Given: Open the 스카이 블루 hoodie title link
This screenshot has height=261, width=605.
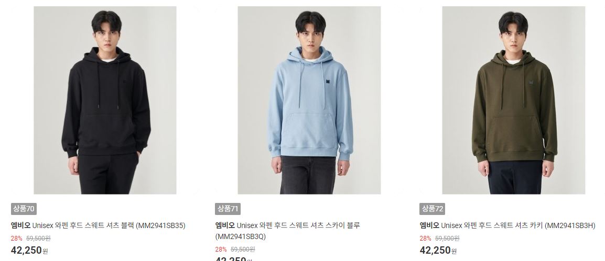Looking at the screenshot, I should (287, 231).
